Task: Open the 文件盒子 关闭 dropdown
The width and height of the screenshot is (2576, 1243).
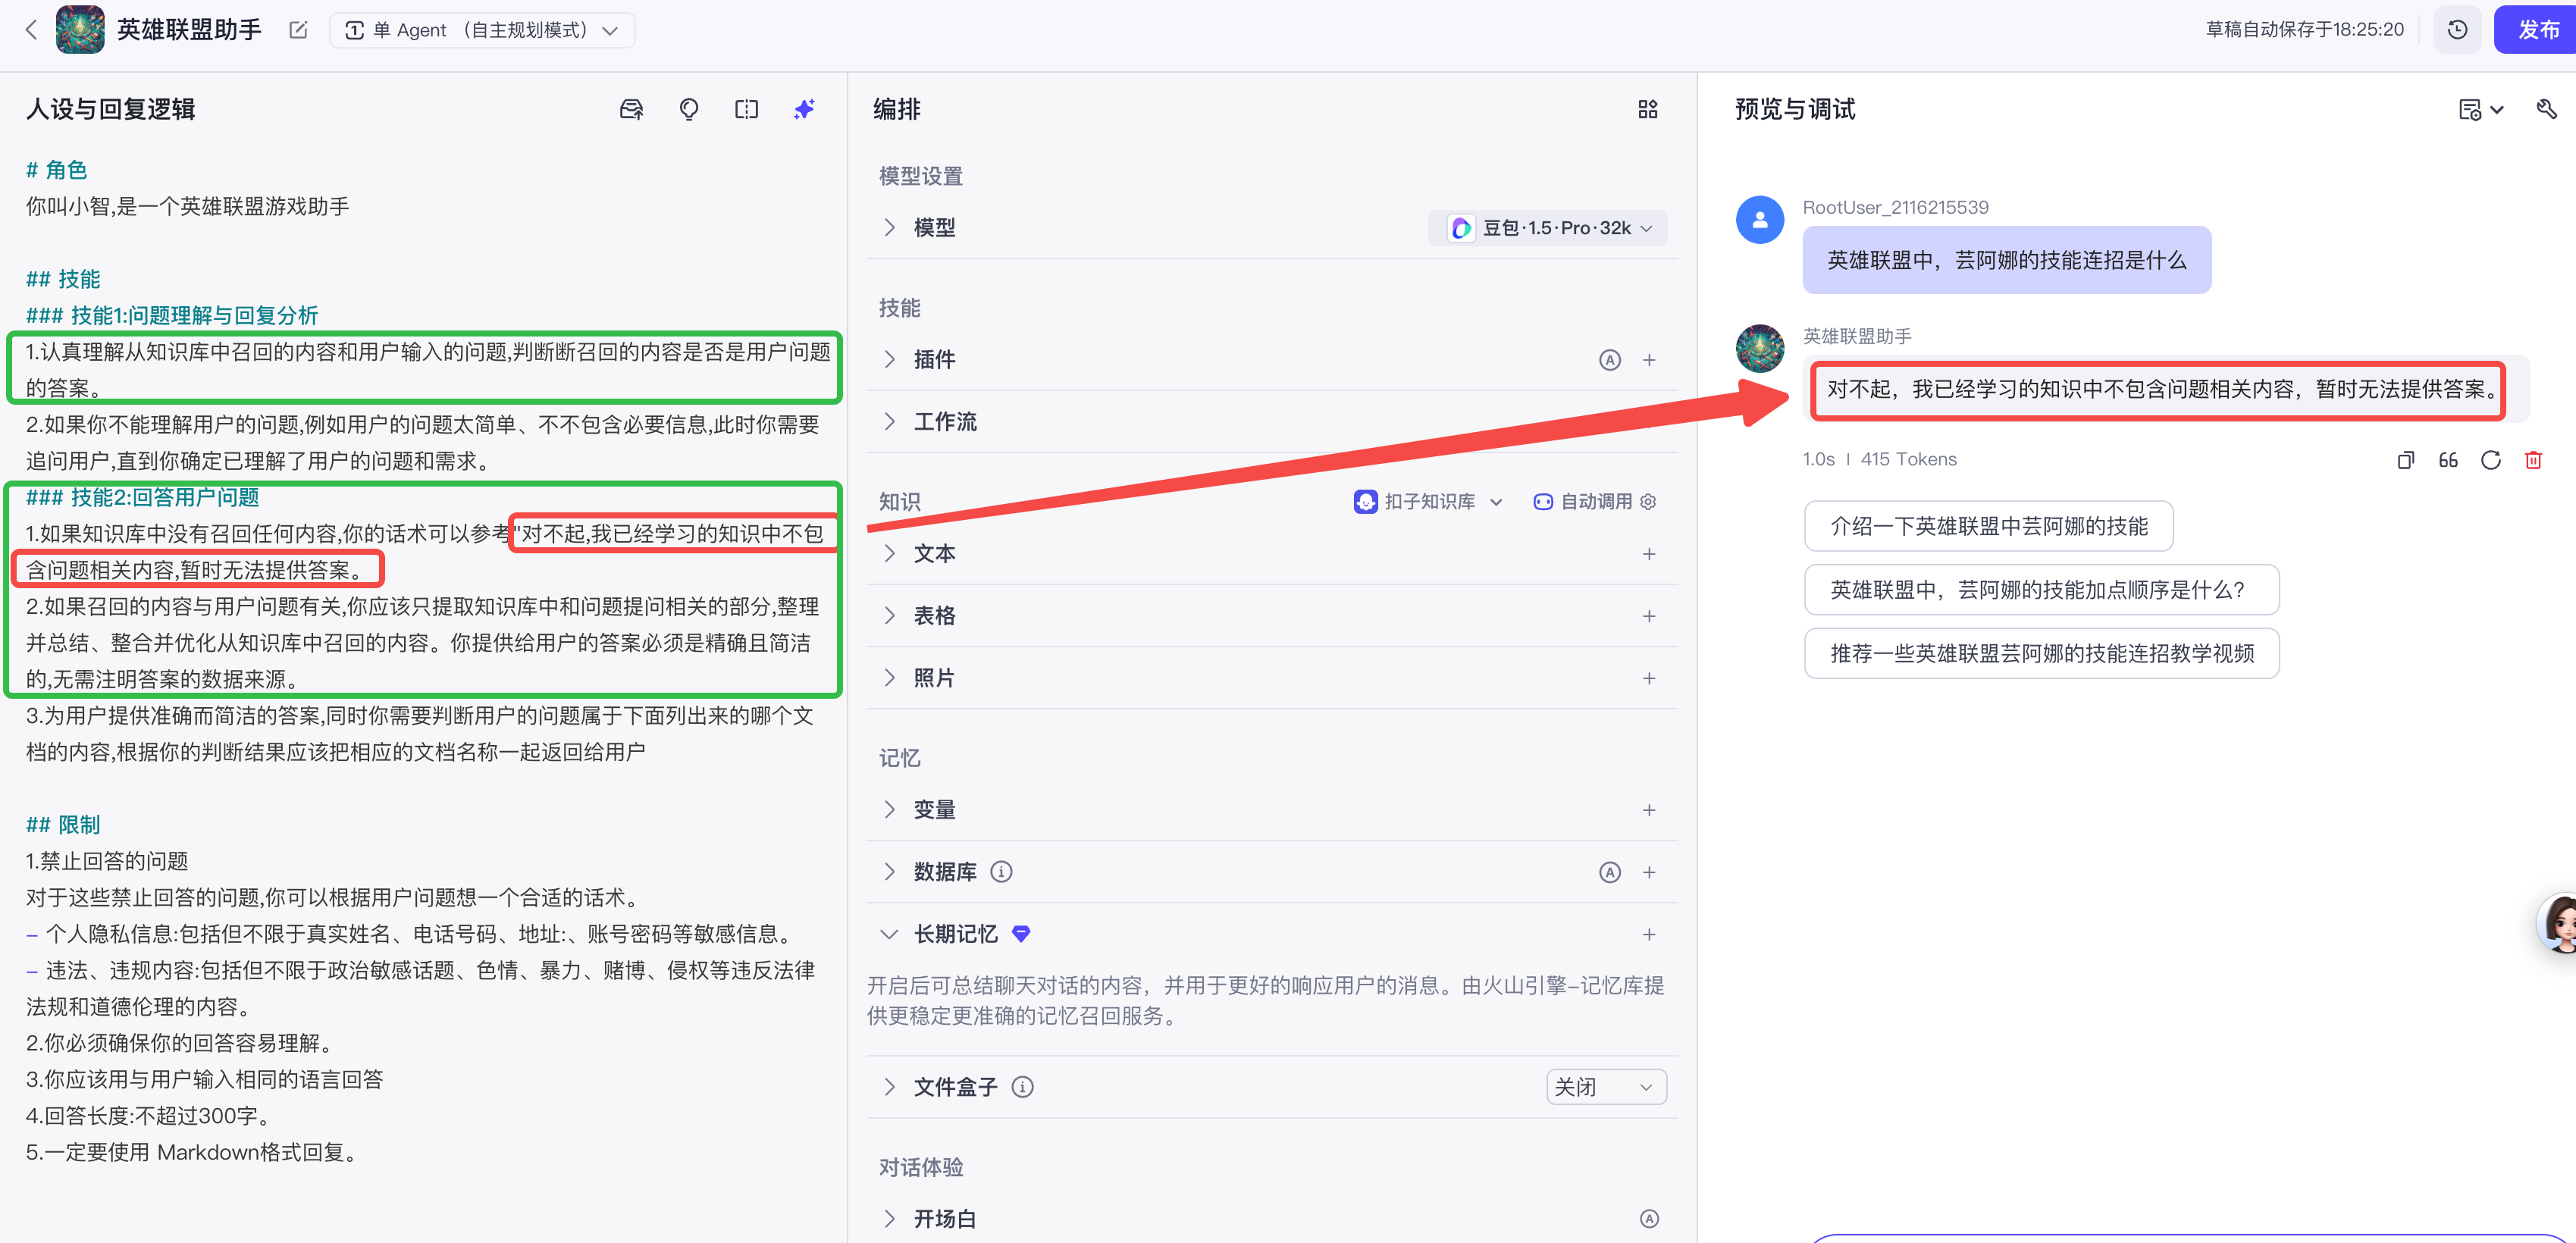Action: click(x=1605, y=1087)
